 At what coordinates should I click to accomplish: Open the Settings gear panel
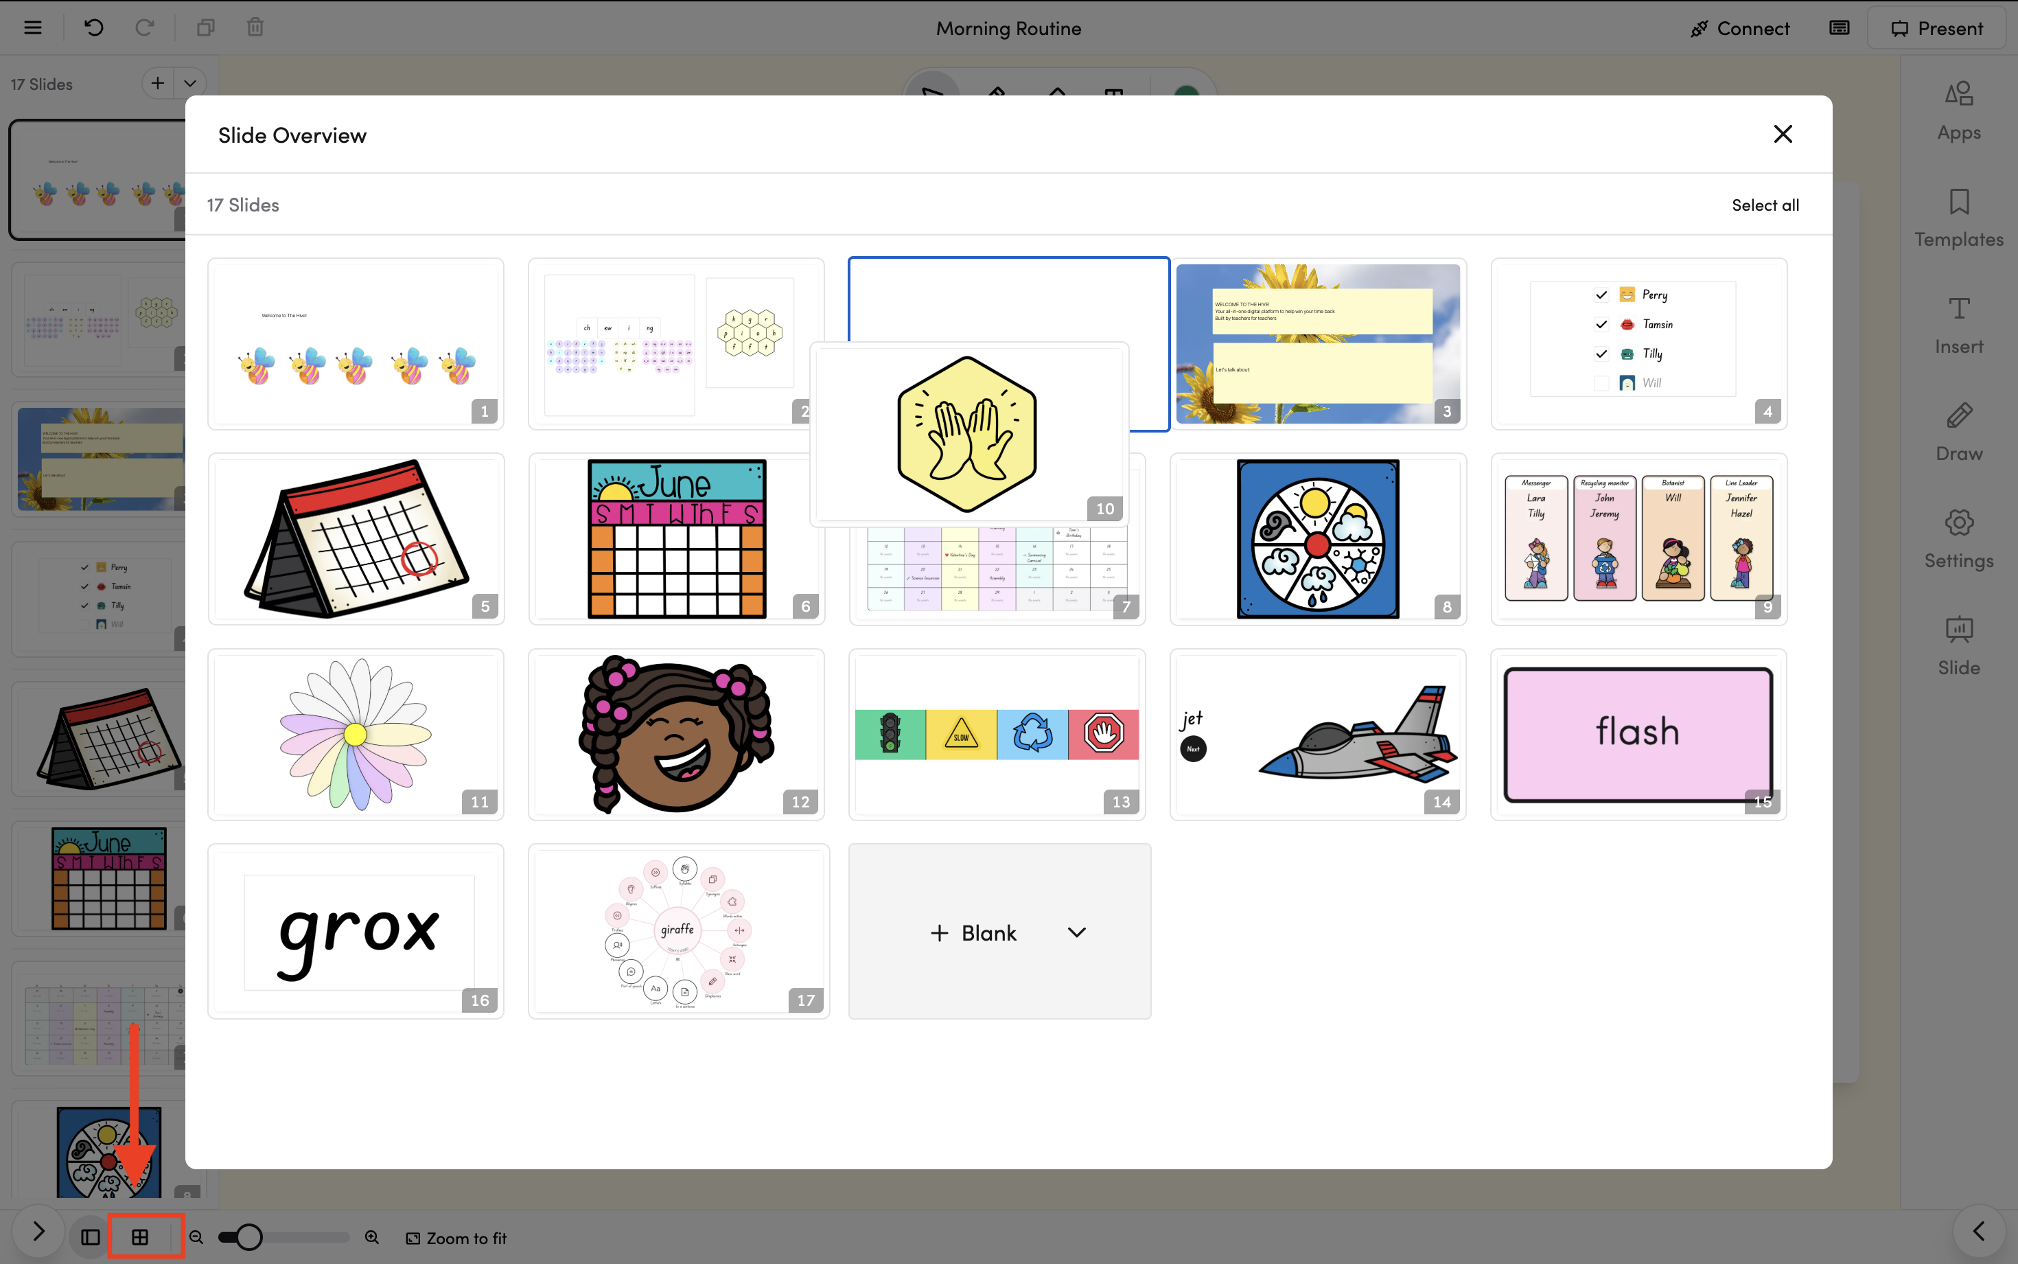click(1959, 538)
